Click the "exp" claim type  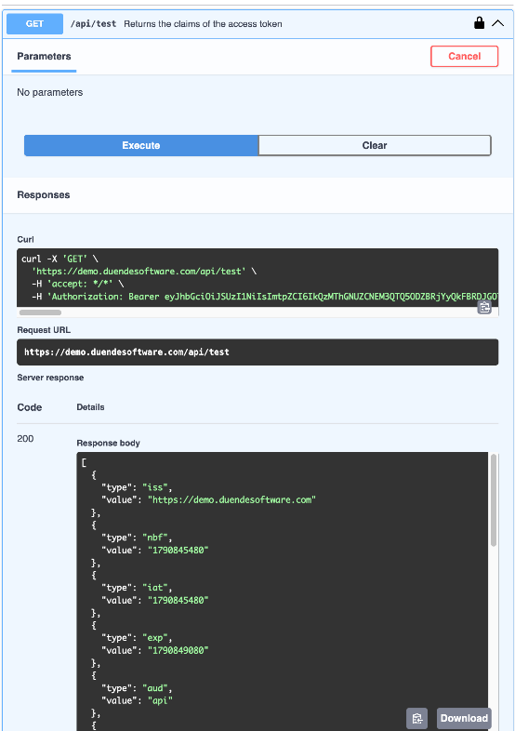coord(157,638)
